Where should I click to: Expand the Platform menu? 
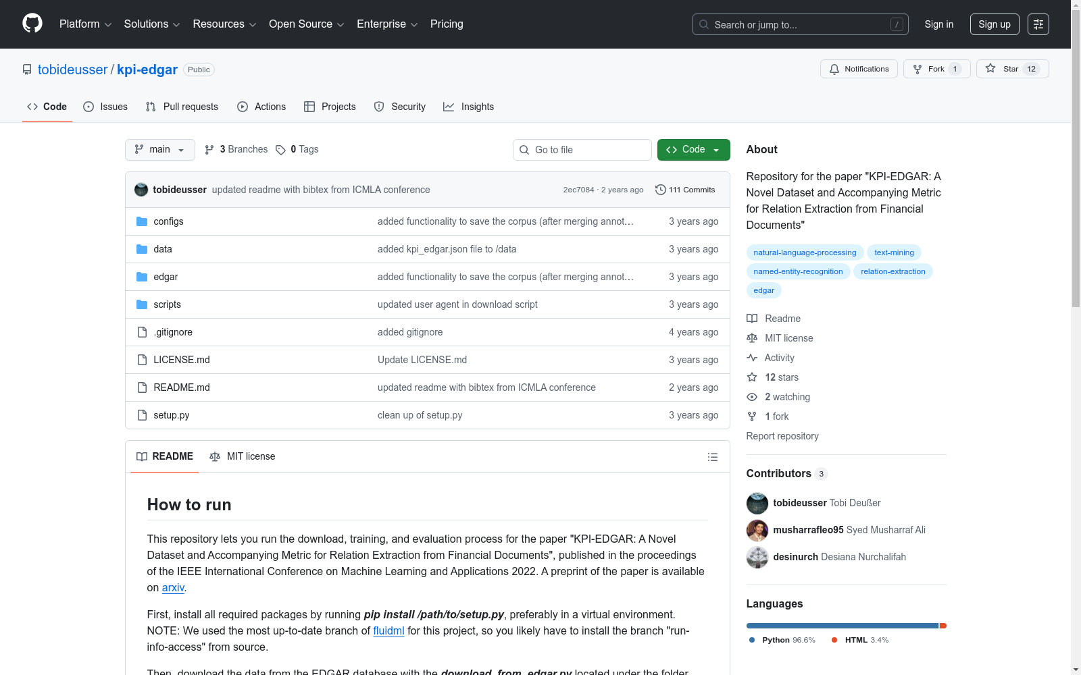point(85,24)
